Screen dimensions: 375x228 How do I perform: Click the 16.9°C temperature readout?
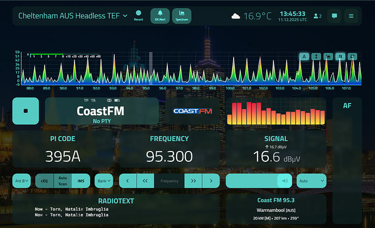point(258,16)
